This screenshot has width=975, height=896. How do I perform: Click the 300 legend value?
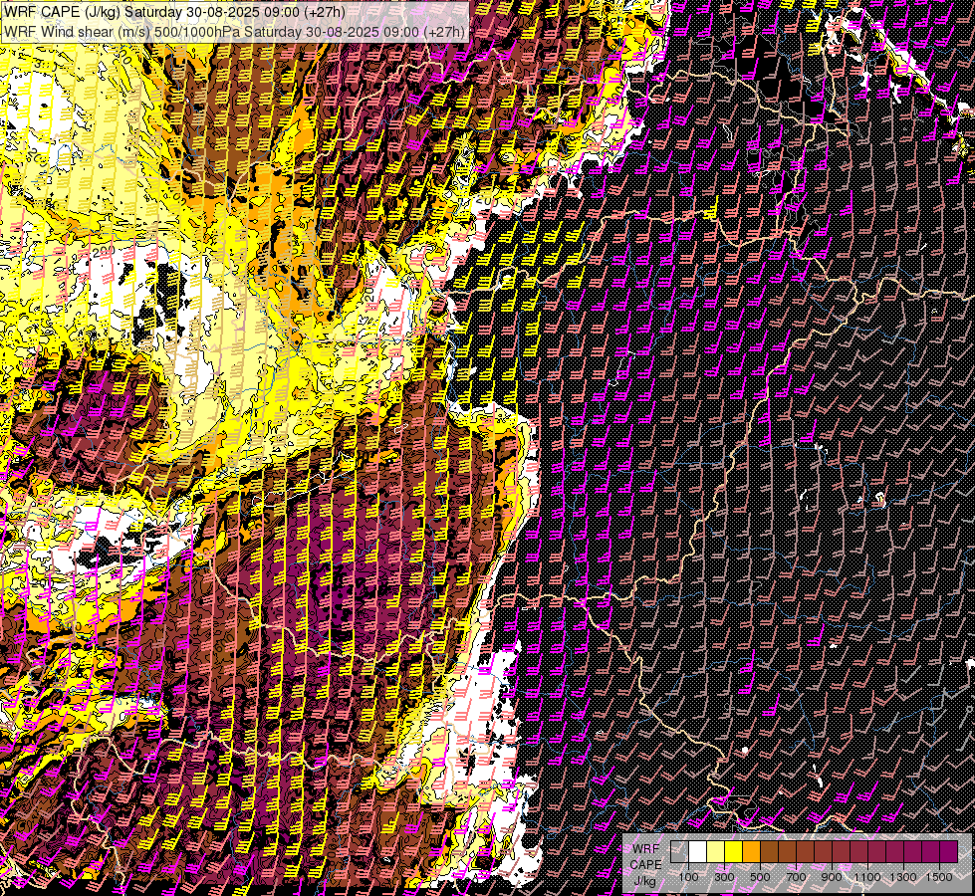[x=724, y=877]
